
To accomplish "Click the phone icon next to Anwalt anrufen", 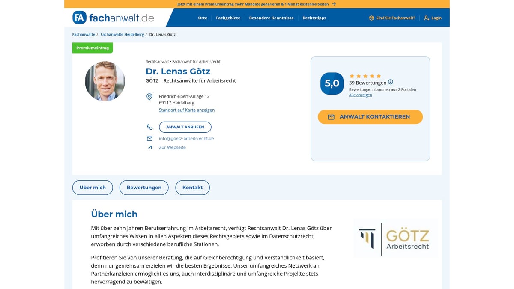I will [x=149, y=127].
